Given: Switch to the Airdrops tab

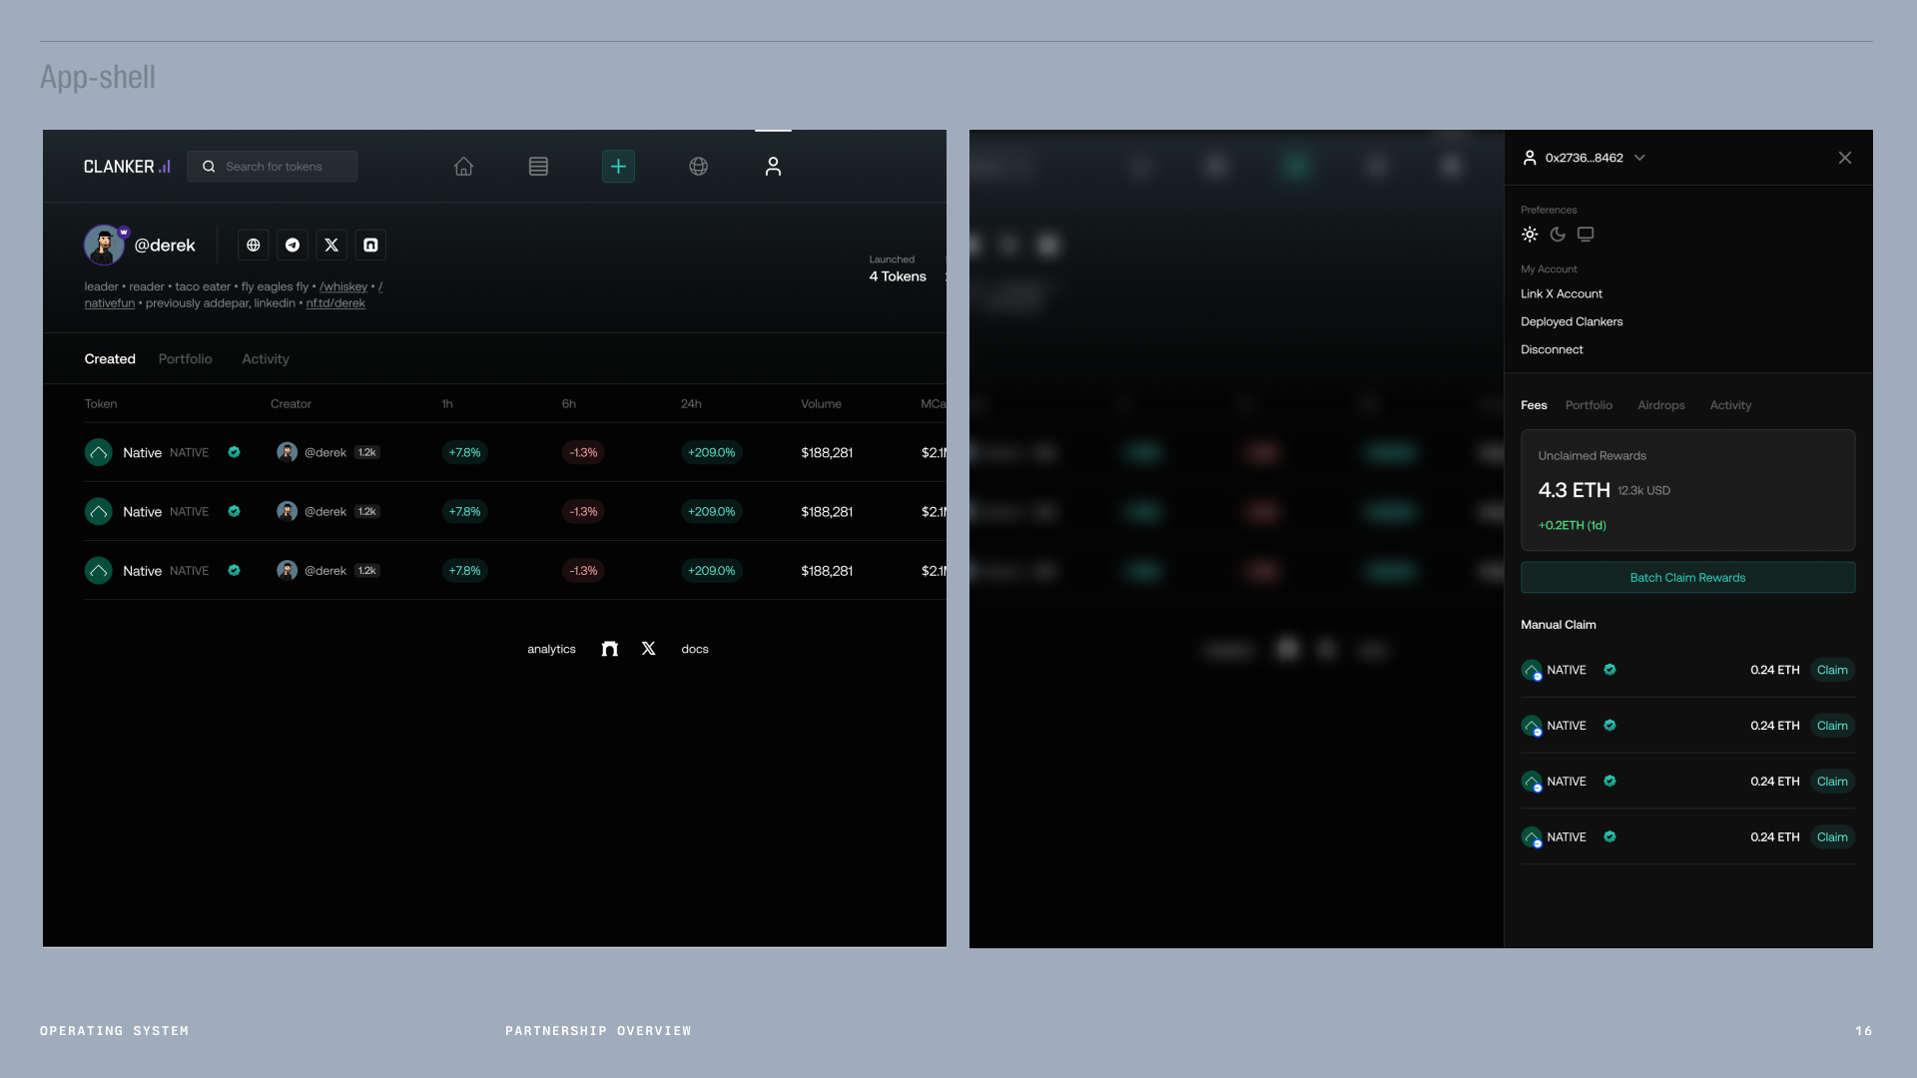Looking at the screenshot, I should [x=1661, y=405].
